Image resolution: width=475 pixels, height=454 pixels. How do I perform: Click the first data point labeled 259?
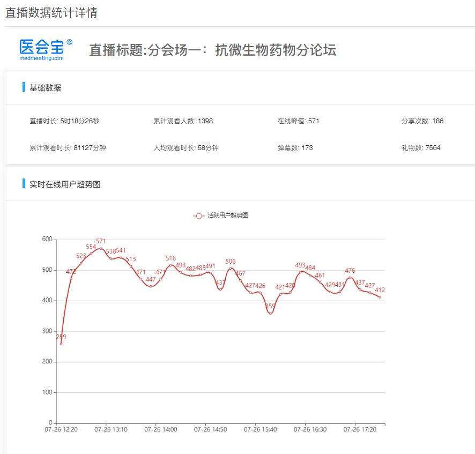(x=61, y=344)
